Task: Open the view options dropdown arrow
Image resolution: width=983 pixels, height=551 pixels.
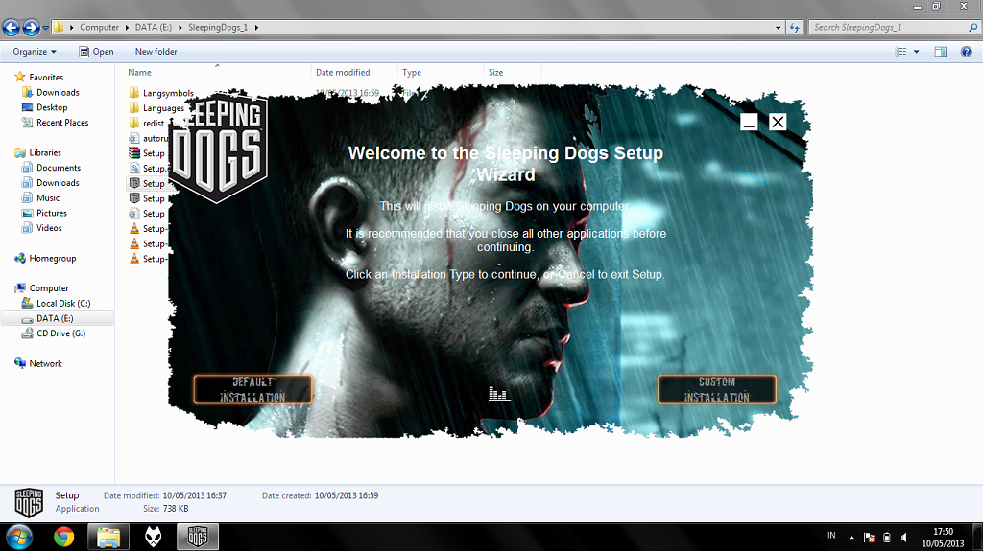Action: pyautogui.click(x=916, y=52)
